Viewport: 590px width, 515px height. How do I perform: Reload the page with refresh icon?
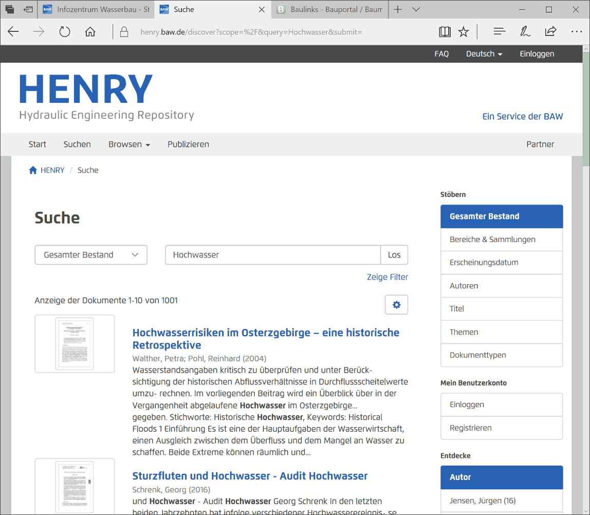(x=65, y=31)
